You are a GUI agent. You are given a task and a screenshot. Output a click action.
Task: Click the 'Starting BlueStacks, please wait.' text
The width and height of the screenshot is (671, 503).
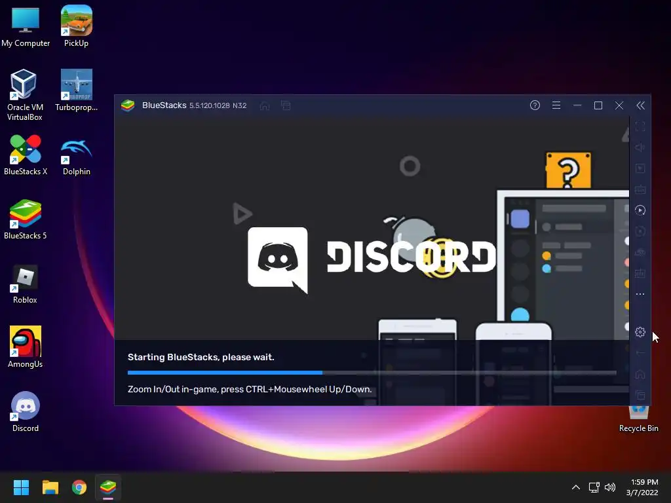point(201,357)
